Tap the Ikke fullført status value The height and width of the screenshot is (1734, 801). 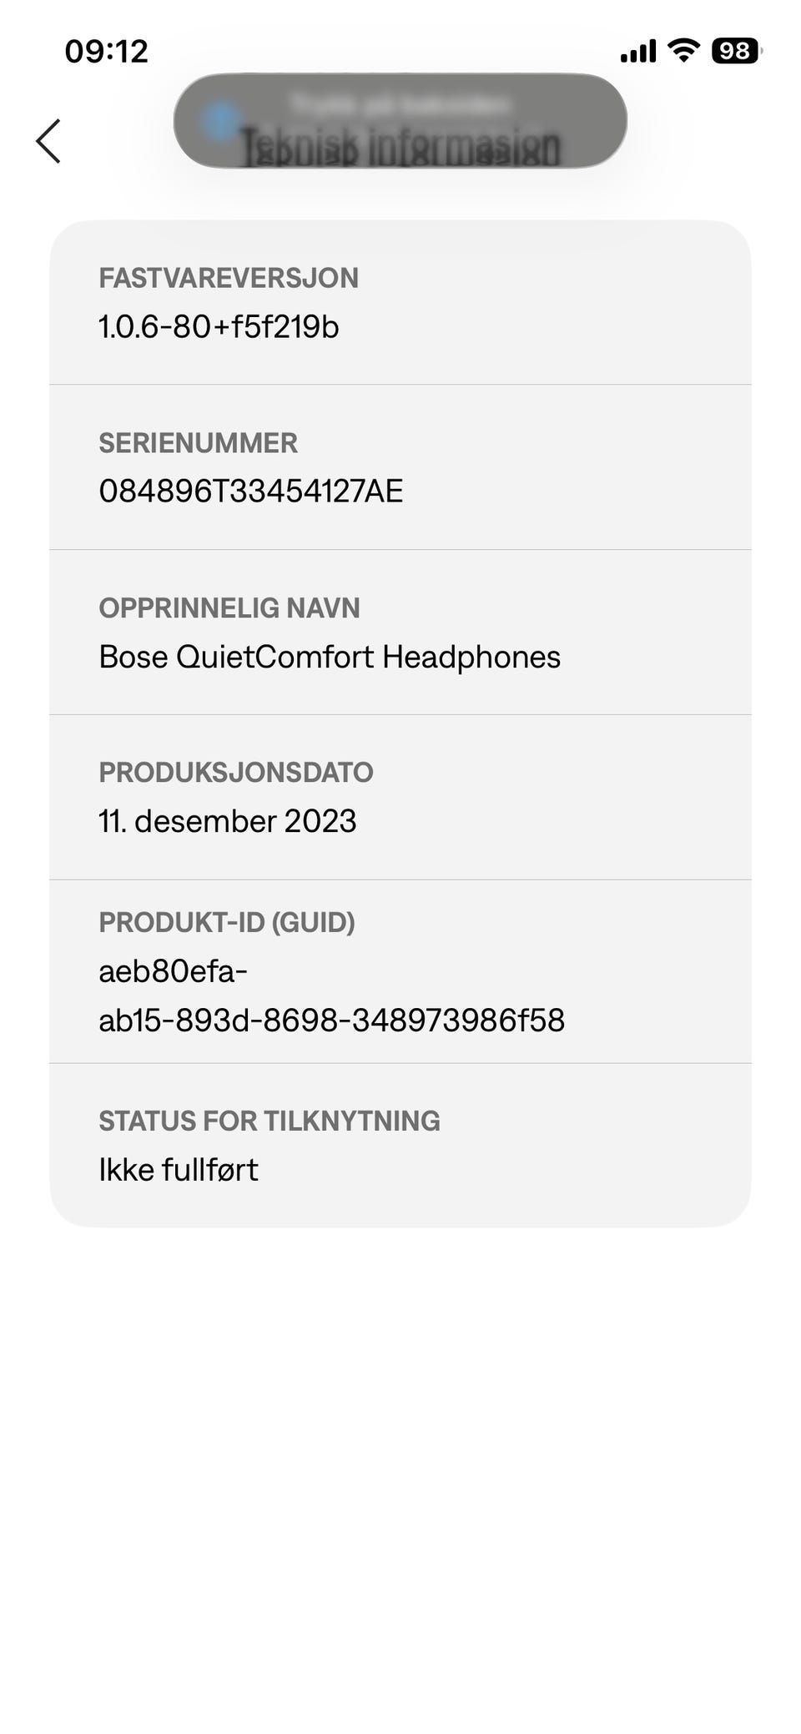pos(179,1170)
